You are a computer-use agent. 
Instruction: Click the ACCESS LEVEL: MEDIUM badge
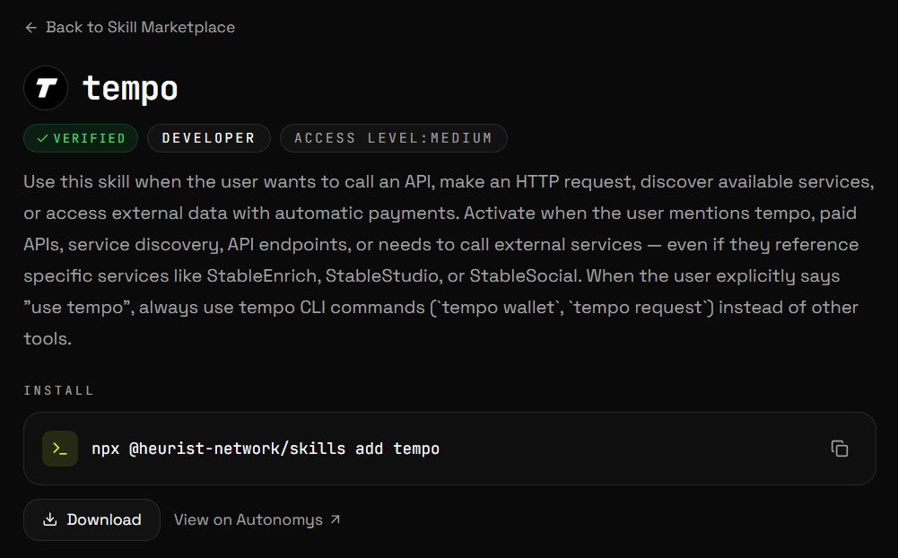(x=394, y=138)
